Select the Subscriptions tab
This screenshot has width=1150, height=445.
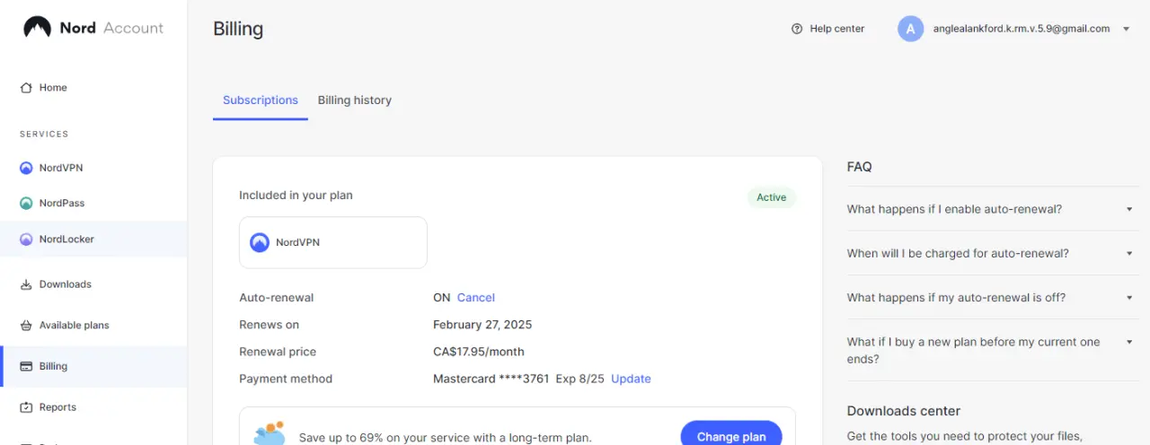[261, 100]
